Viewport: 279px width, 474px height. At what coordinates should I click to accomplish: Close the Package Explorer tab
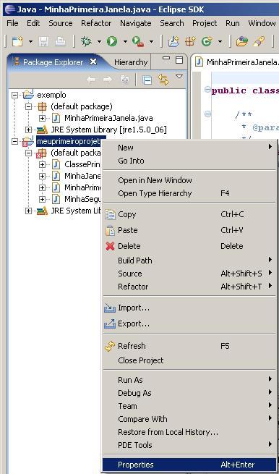coord(93,62)
